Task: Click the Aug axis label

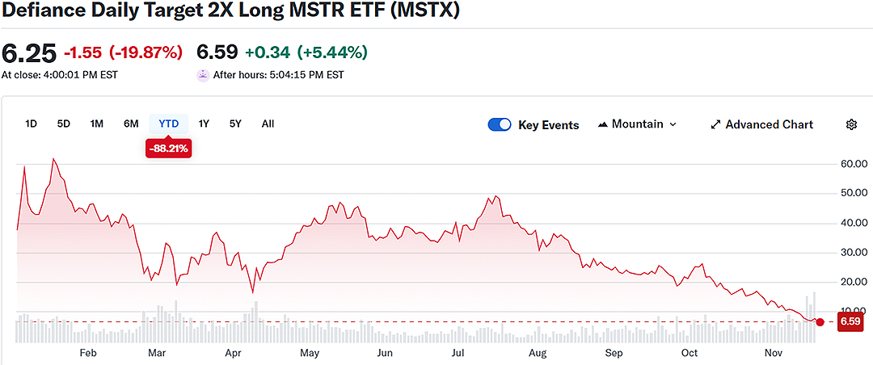Action: [537, 354]
